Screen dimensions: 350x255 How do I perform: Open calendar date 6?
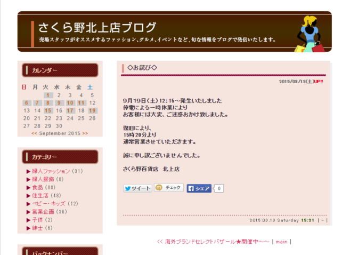tap(27, 103)
